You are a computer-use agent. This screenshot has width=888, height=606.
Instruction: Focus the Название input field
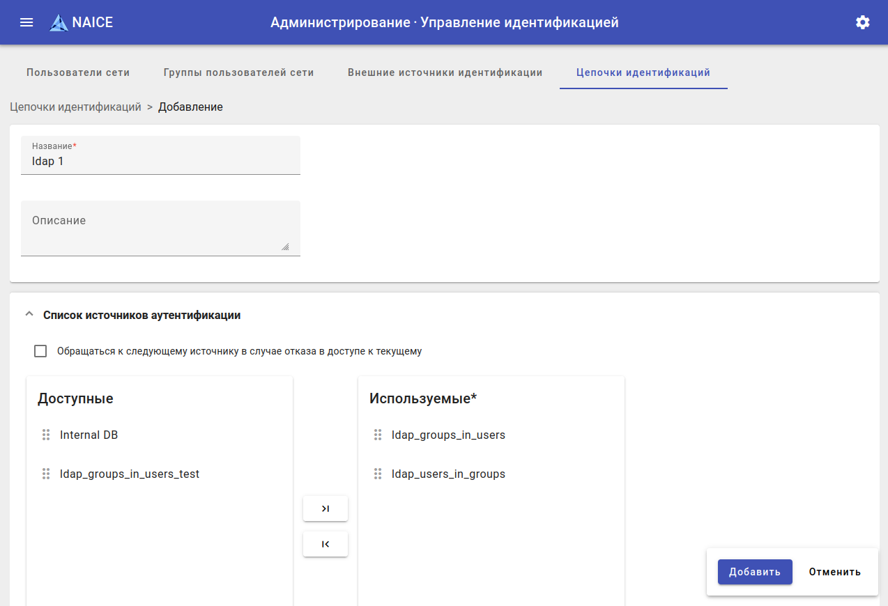click(160, 162)
